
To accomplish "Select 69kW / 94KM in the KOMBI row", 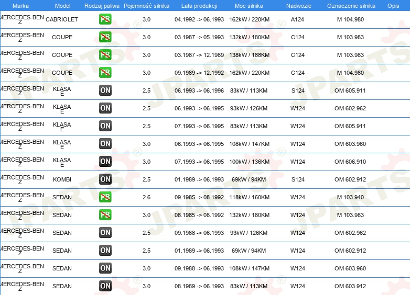I will (249, 179).
